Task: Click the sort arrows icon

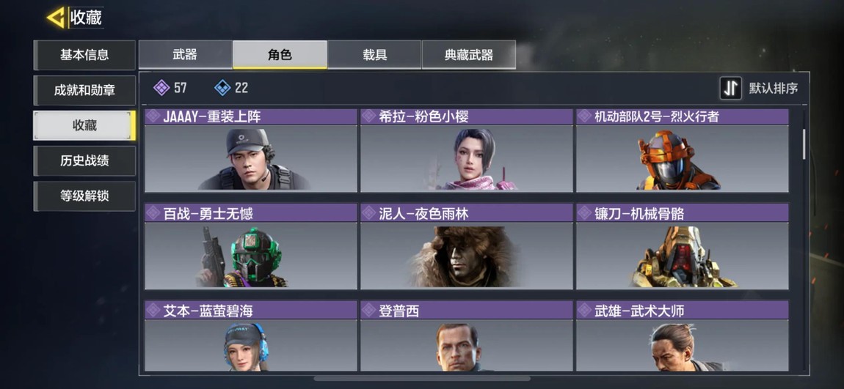Action: pos(730,88)
